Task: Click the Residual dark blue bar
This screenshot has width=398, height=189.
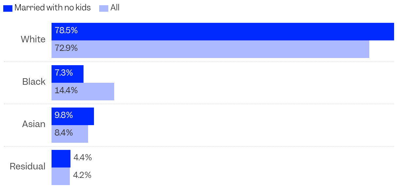Action: tap(61, 159)
